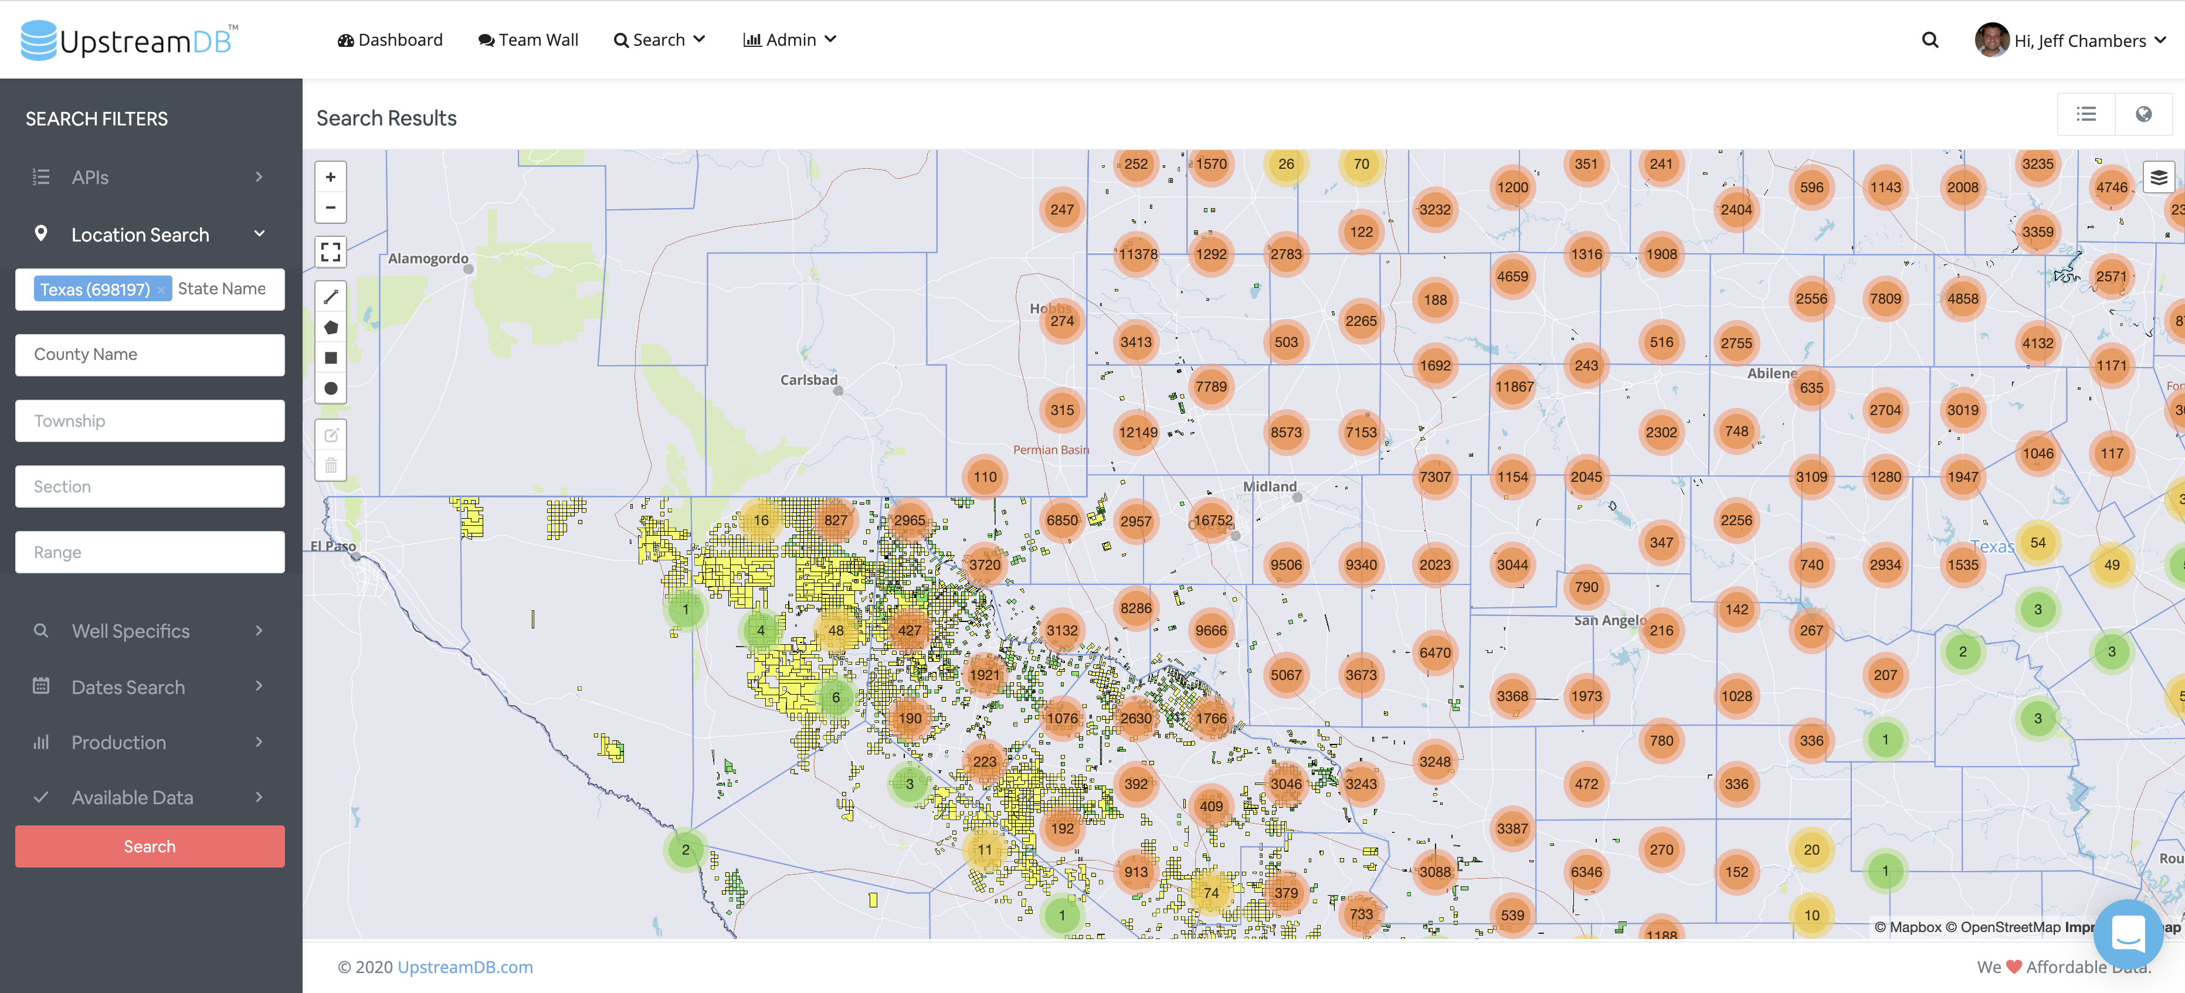This screenshot has width=2185, height=993.
Task: Select the rectangle drawing tool
Action: tap(331, 357)
